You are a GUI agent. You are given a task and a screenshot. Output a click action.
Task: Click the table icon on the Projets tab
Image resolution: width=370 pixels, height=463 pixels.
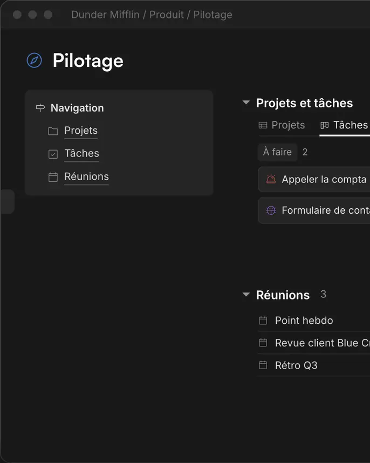point(263,125)
